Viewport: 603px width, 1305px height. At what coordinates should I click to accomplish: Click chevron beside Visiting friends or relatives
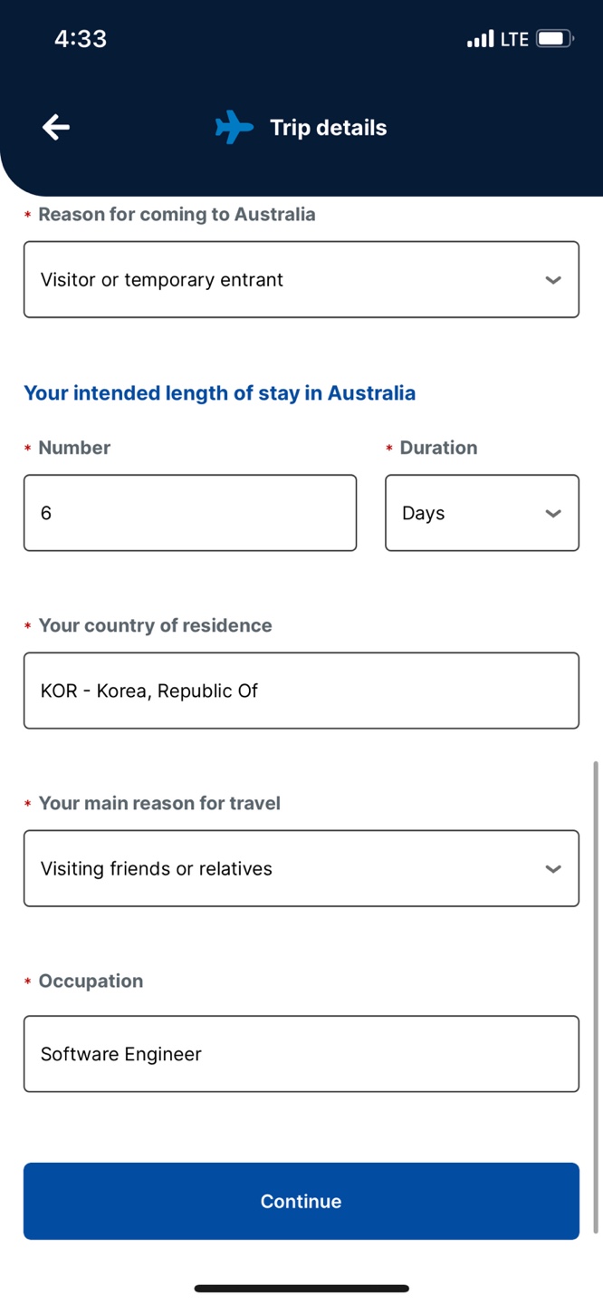(553, 869)
